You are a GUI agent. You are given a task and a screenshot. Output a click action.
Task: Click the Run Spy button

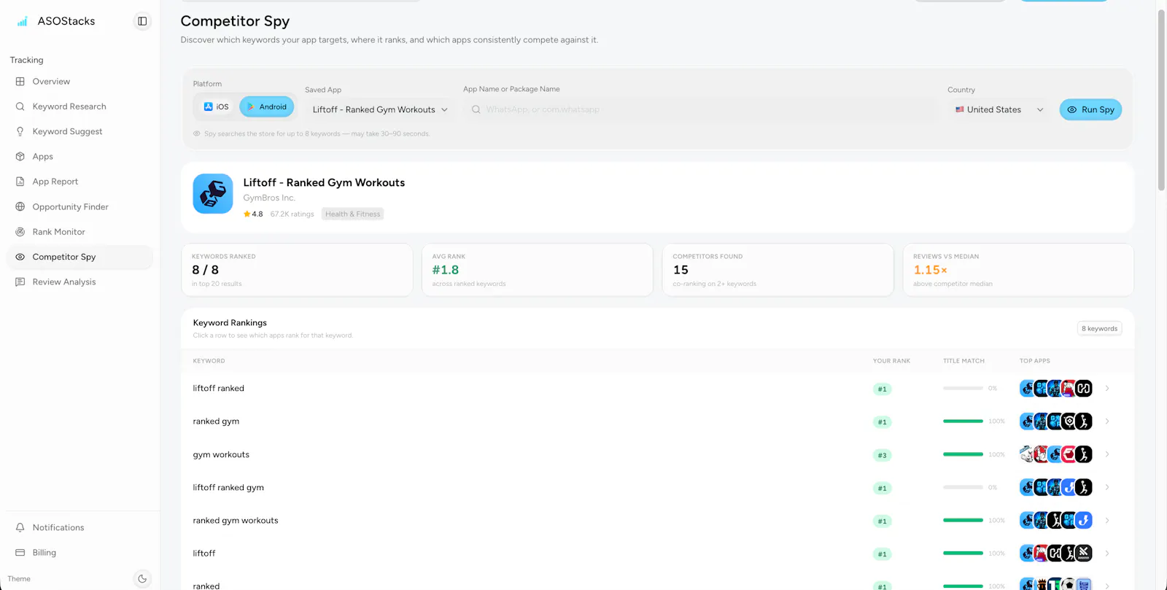tap(1090, 109)
